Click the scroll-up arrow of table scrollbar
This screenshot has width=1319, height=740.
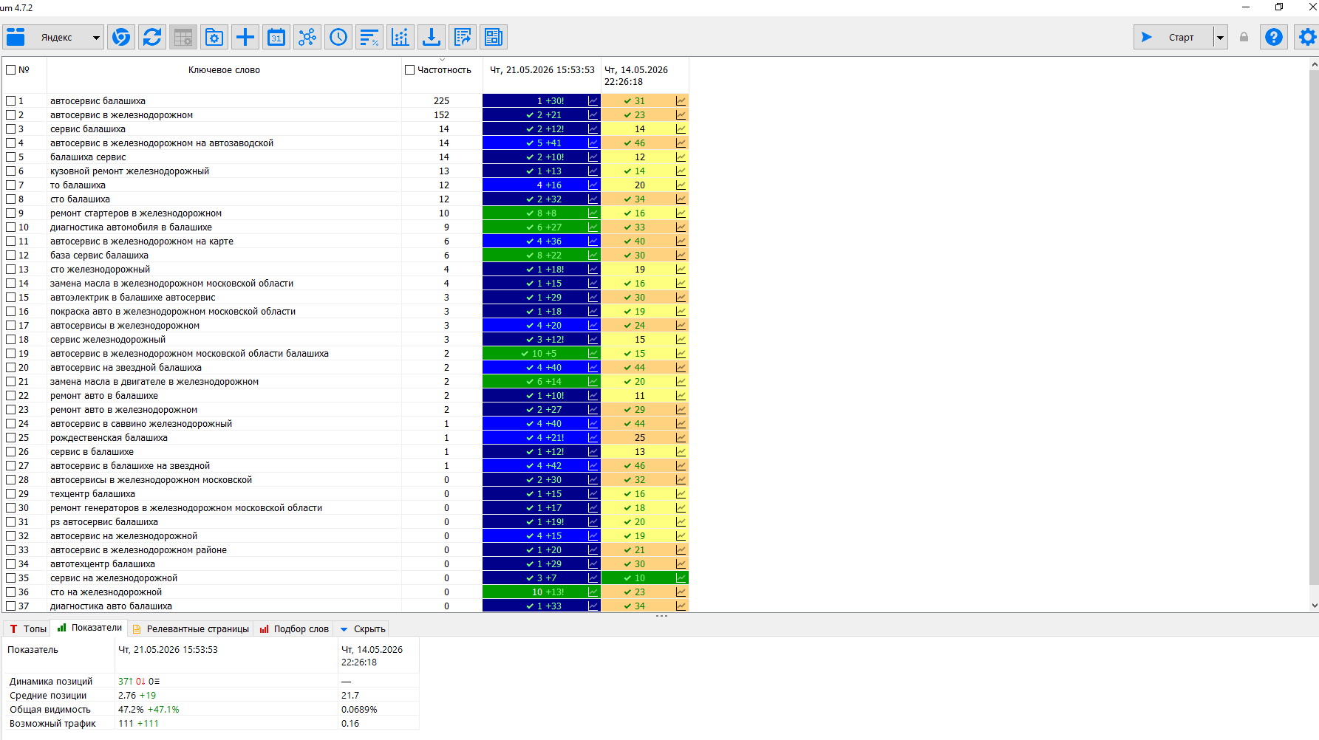(1314, 64)
